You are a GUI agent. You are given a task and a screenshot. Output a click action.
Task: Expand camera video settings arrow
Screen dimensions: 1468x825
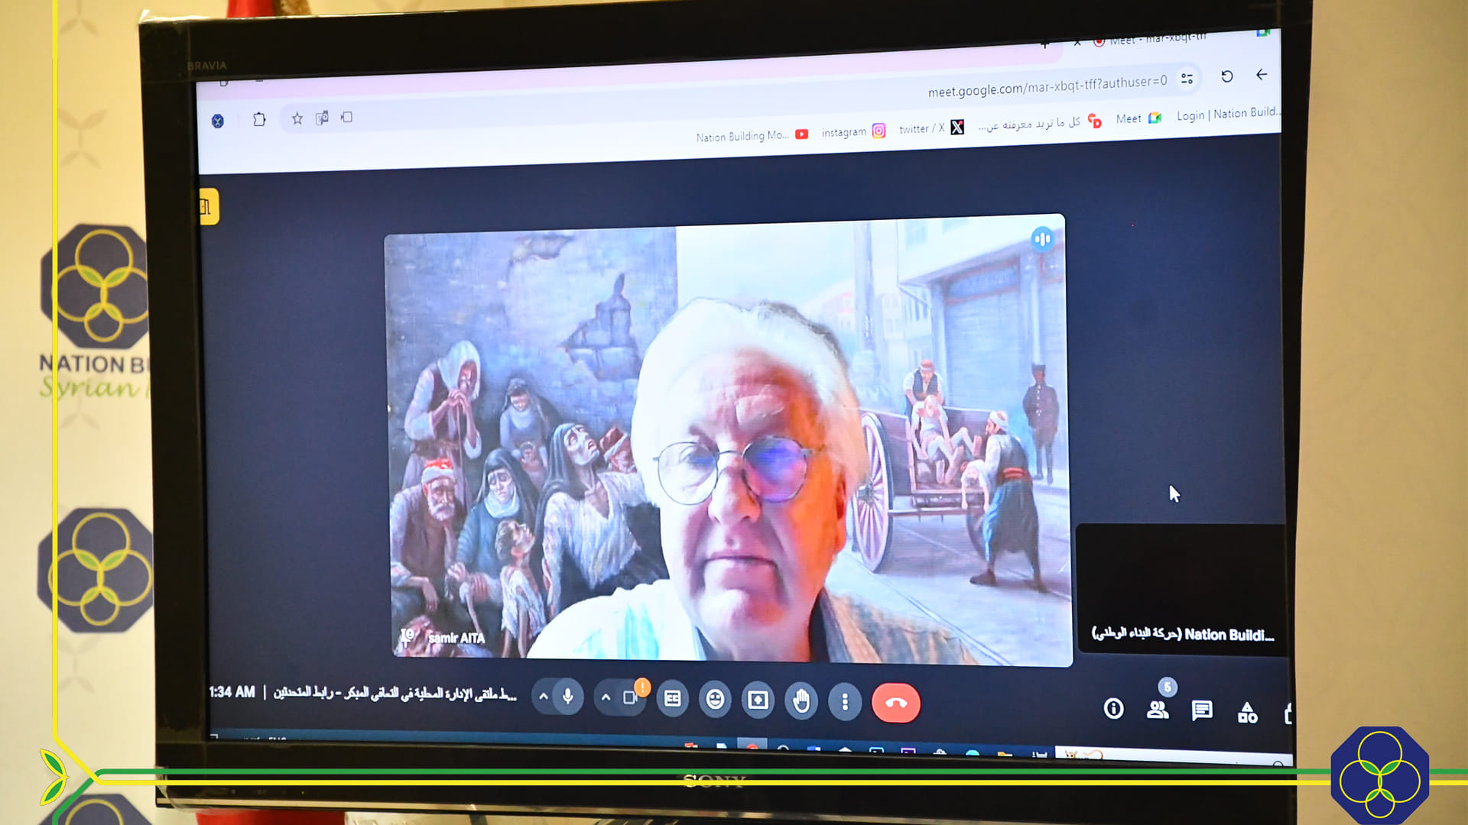point(606,697)
